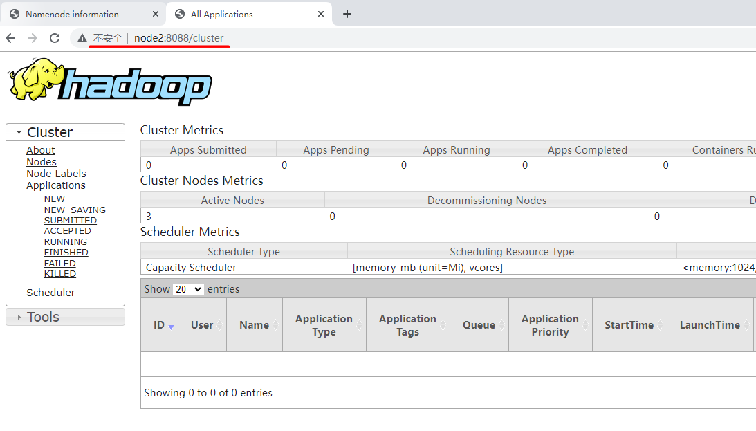The image size is (756, 431).
Task: Filter applications by RUNNING state
Action: click(x=66, y=242)
